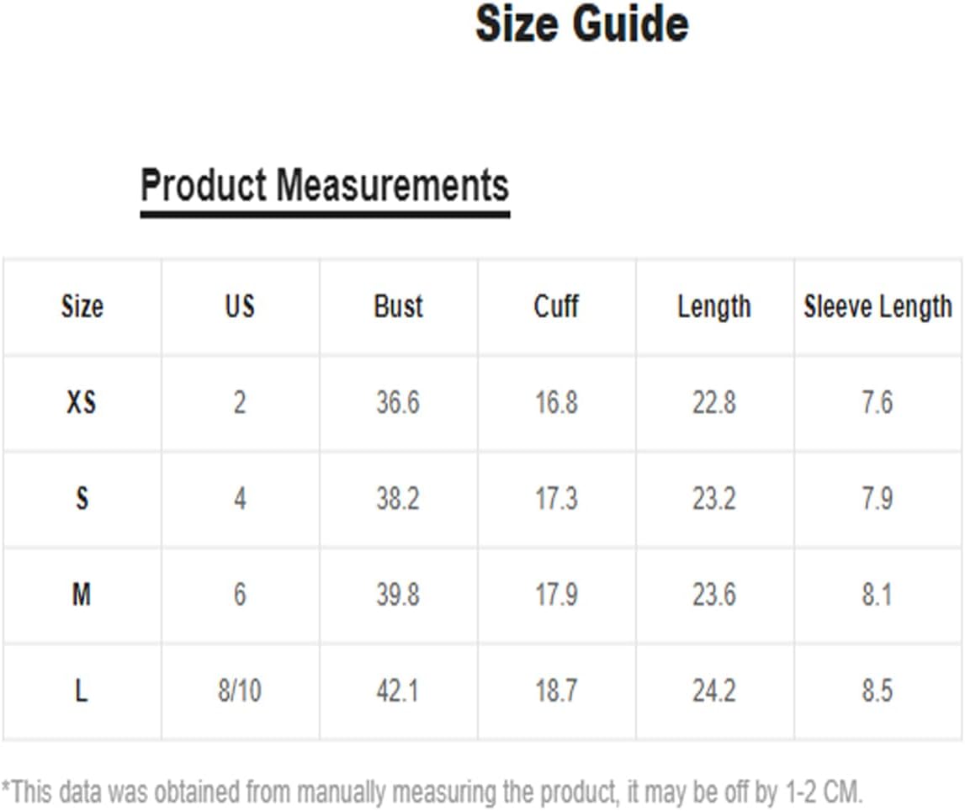Click the L size row label
This screenshot has width=965, height=811.
[82, 691]
